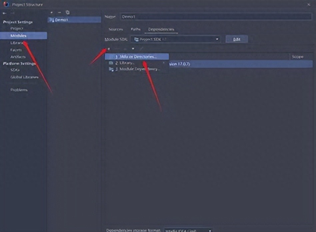Open SDKs under Platform Settings
Viewport: 316px width, 232px height.
[x=15, y=70]
